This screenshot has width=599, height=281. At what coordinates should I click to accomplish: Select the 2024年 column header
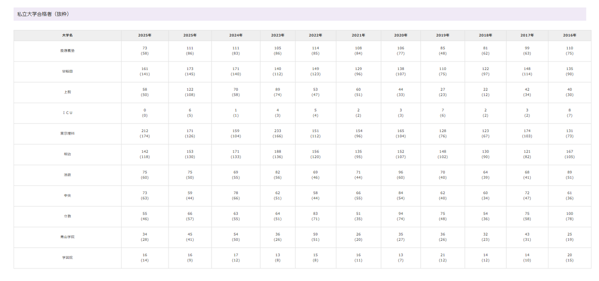(x=236, y=35)
